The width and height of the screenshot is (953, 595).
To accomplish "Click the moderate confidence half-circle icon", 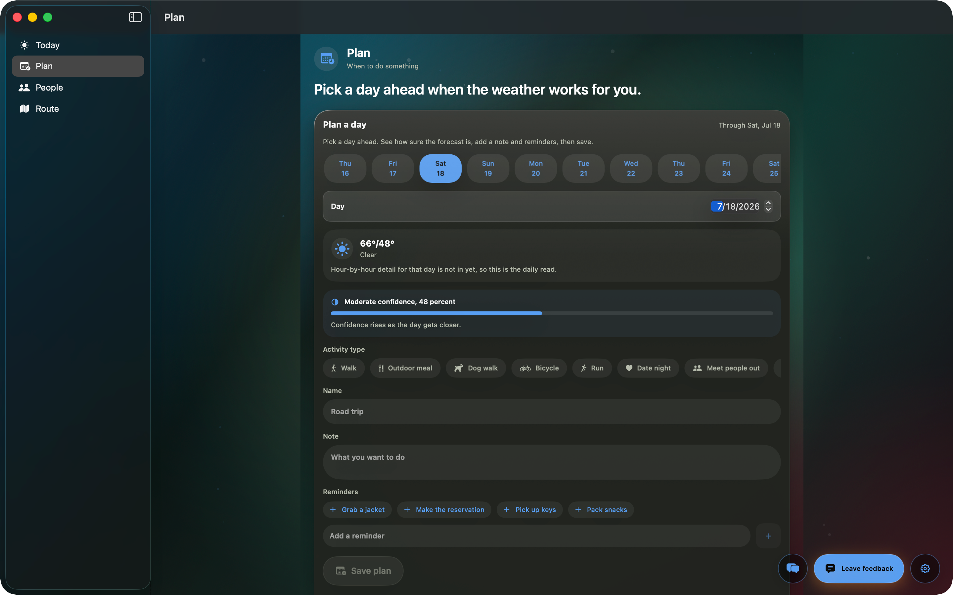I will [335, 302].
